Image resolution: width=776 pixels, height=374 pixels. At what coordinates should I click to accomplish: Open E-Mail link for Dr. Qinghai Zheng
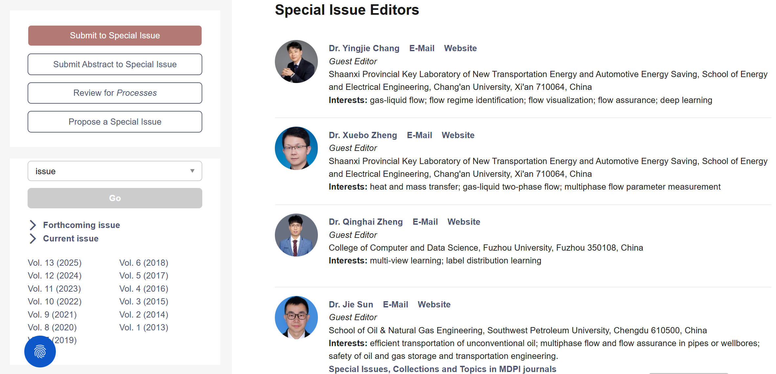coord(425,222)
